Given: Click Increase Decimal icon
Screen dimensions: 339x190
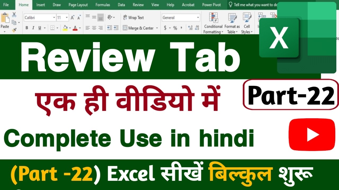Looking at the screenshot, I should pos(190,28).
